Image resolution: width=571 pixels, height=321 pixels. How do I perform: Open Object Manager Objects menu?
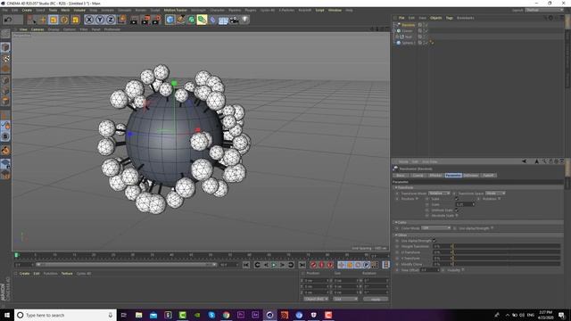(435, 18)
